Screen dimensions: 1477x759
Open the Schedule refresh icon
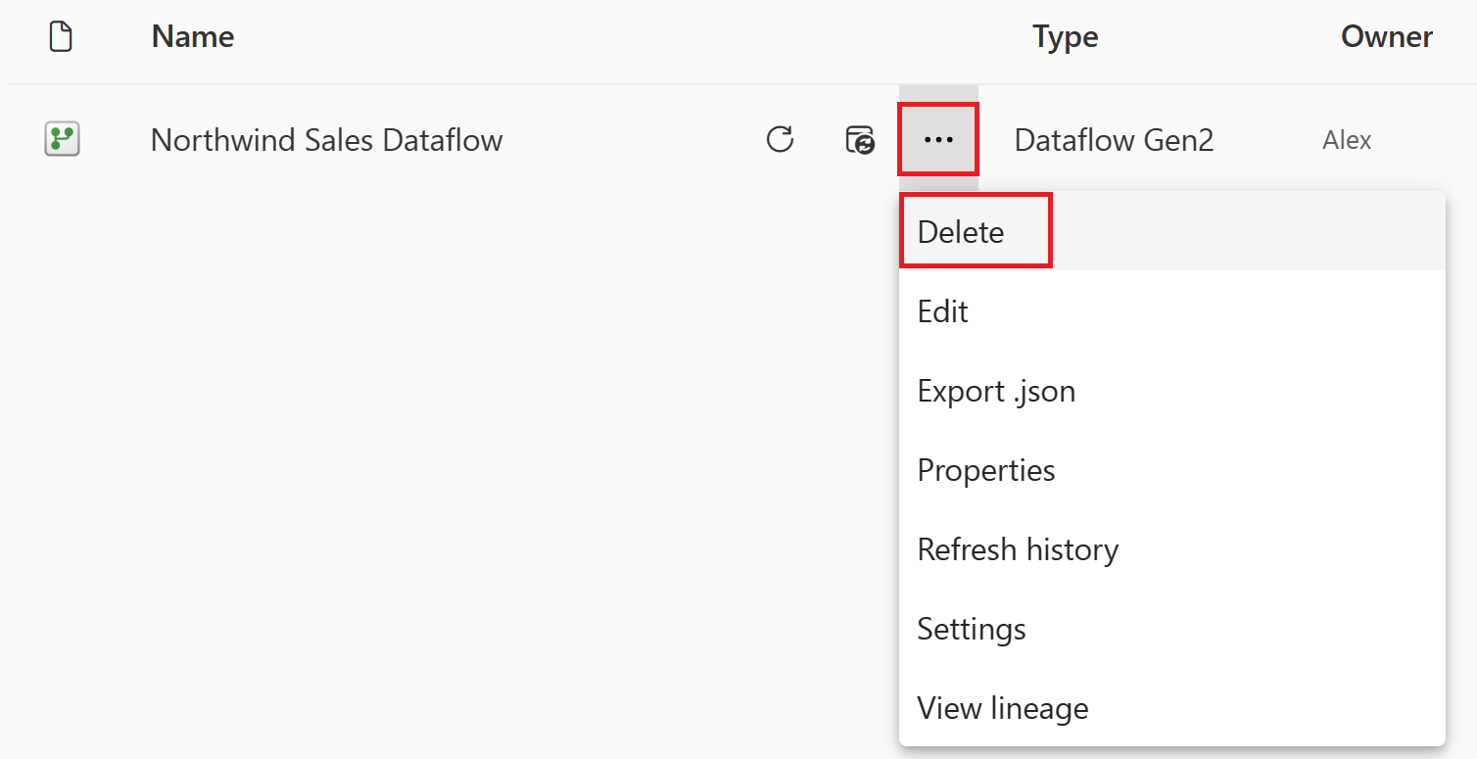[861, 139]
